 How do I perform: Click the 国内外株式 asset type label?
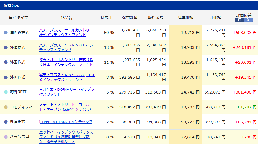tap(19, 33)
